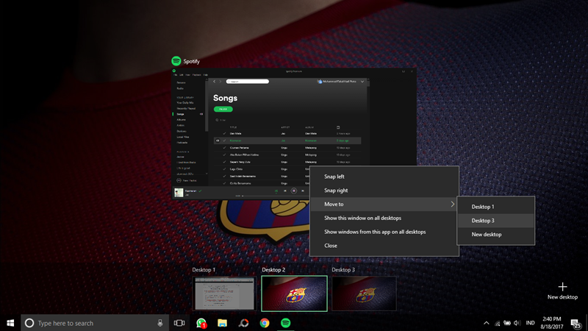Expand the 'Move to' submenu arrow

[x=452, y=204]
